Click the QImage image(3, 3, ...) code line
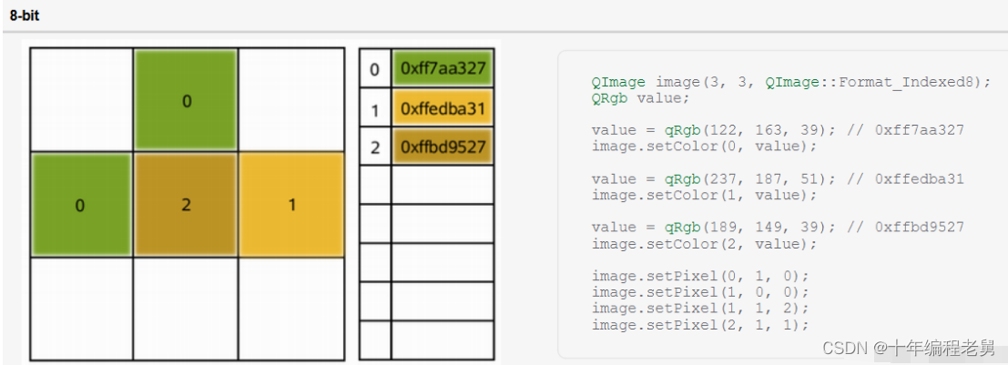1008x365 pixels. tap(791, 82)
